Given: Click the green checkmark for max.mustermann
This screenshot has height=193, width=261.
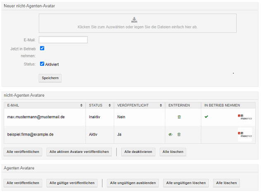Looking at the screenshot, I should click(206, 117).
